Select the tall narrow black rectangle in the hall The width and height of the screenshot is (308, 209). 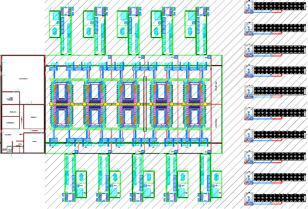click(x=145, y=104)
